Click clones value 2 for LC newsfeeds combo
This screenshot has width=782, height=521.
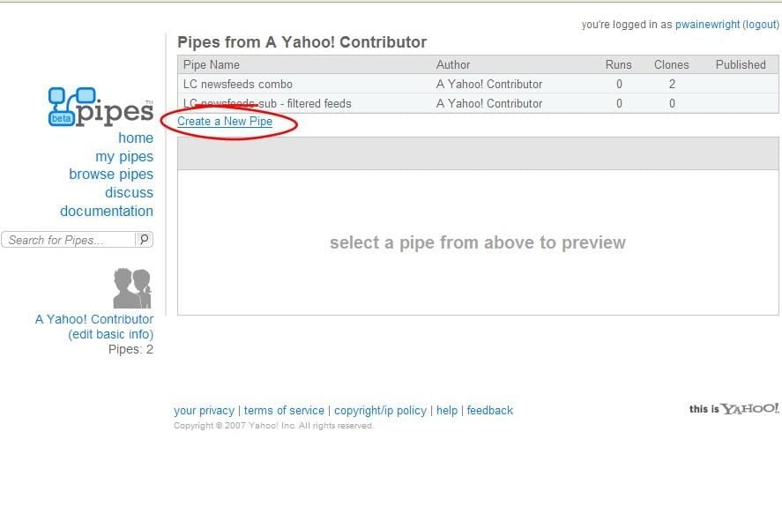pos(672,85)
